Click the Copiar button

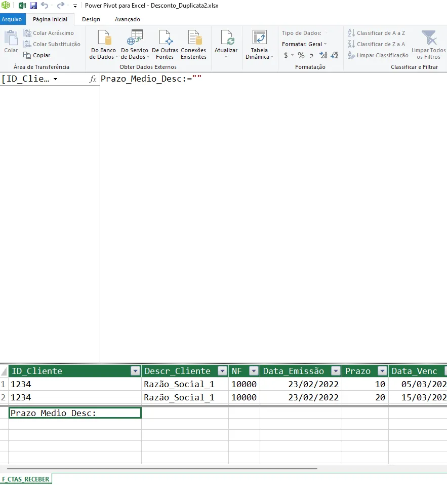37,55
